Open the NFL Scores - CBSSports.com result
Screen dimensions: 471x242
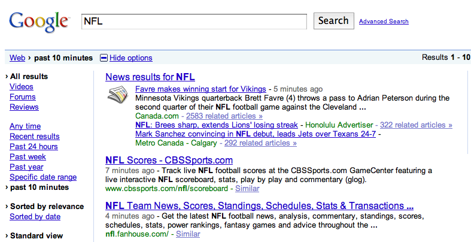coord(169,161)
